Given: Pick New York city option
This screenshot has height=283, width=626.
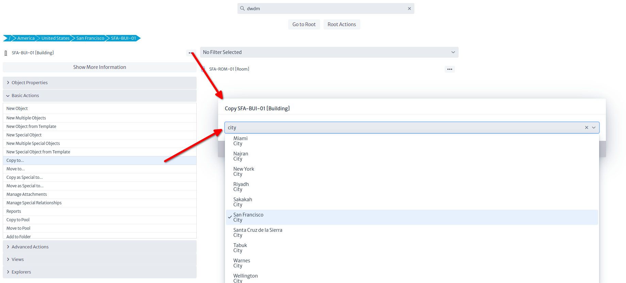Looking at the screenshot, I should pos(244,171).
